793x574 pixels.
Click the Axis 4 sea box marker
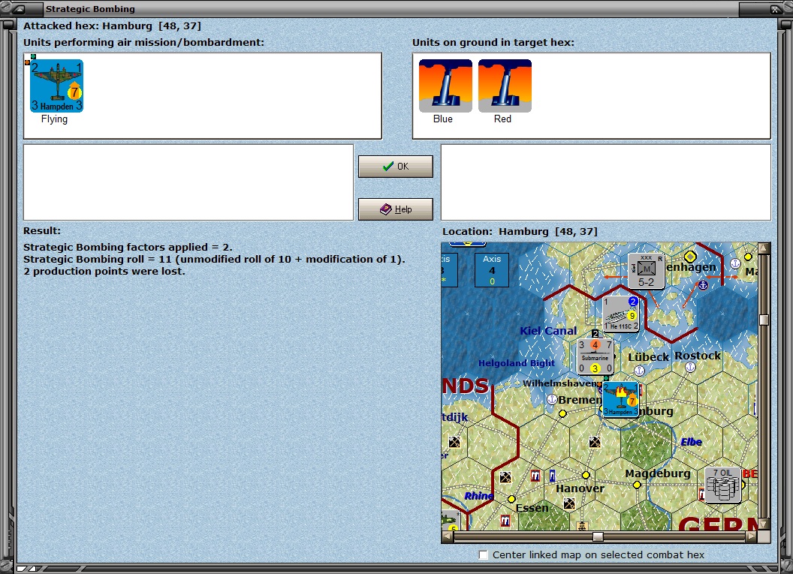(x=492, y=270)
